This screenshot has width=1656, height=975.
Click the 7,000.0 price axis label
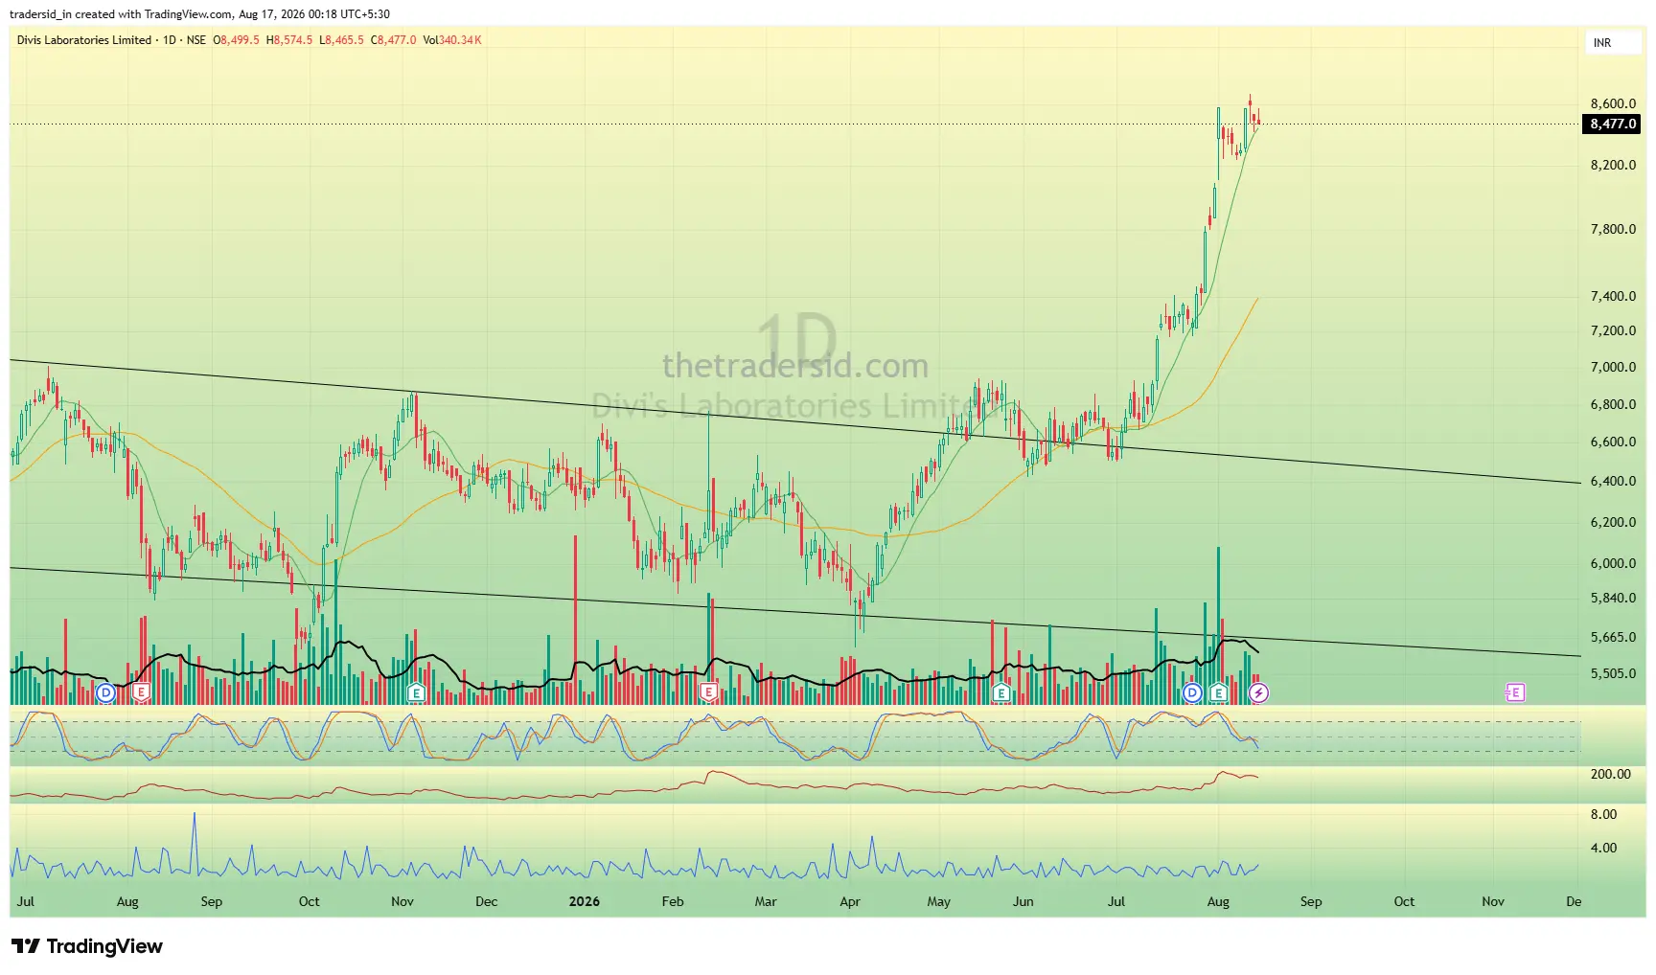(x=1613, y=367)
